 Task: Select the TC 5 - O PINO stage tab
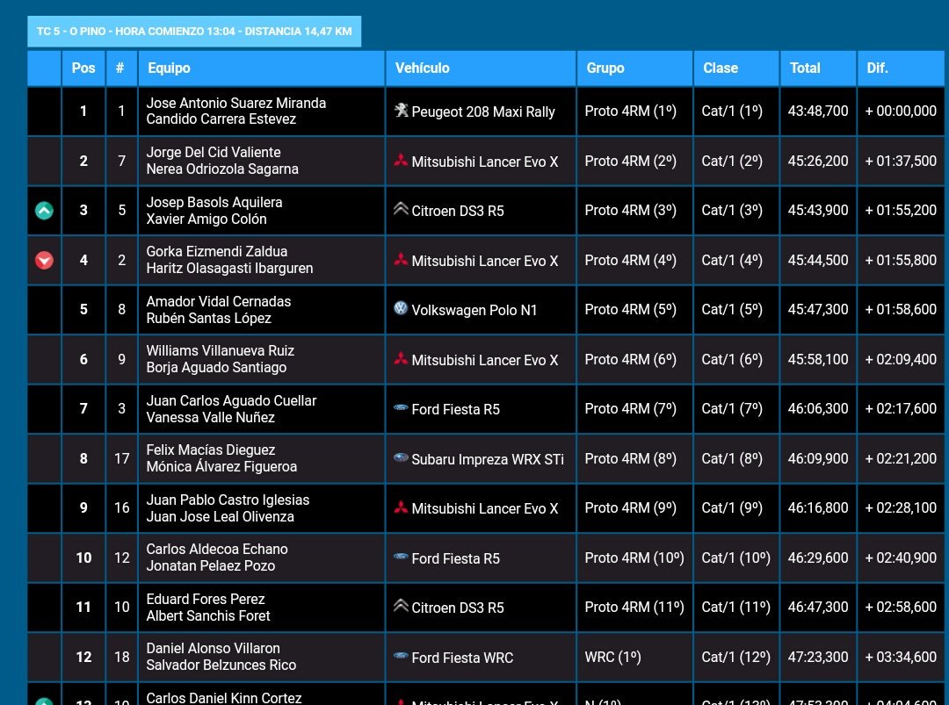[194, 32]
